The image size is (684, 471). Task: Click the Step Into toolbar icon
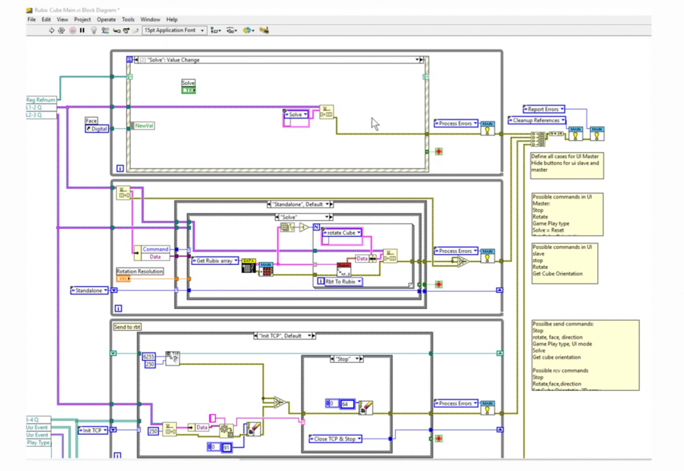116,31
